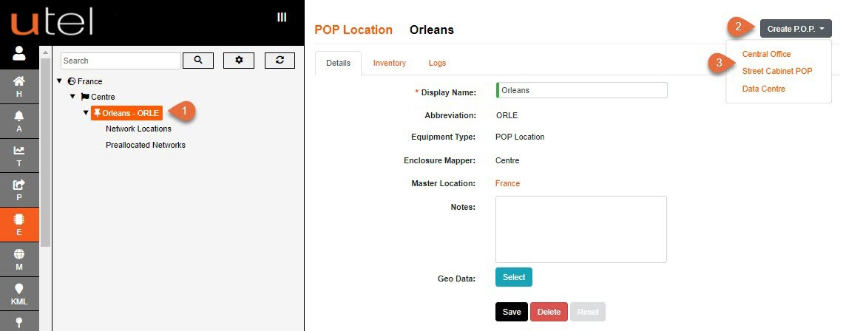The width and height of the screenshot is (843, 331).
Task: Click inside the Notes text area
Action: [x=581, y=230]
